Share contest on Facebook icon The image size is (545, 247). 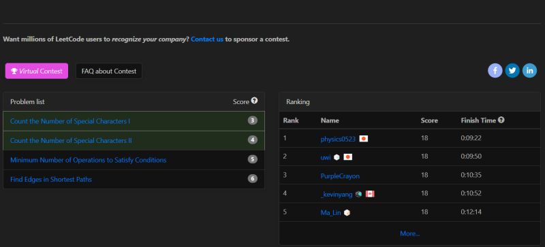pyautogui.click(x=495, y=71)
